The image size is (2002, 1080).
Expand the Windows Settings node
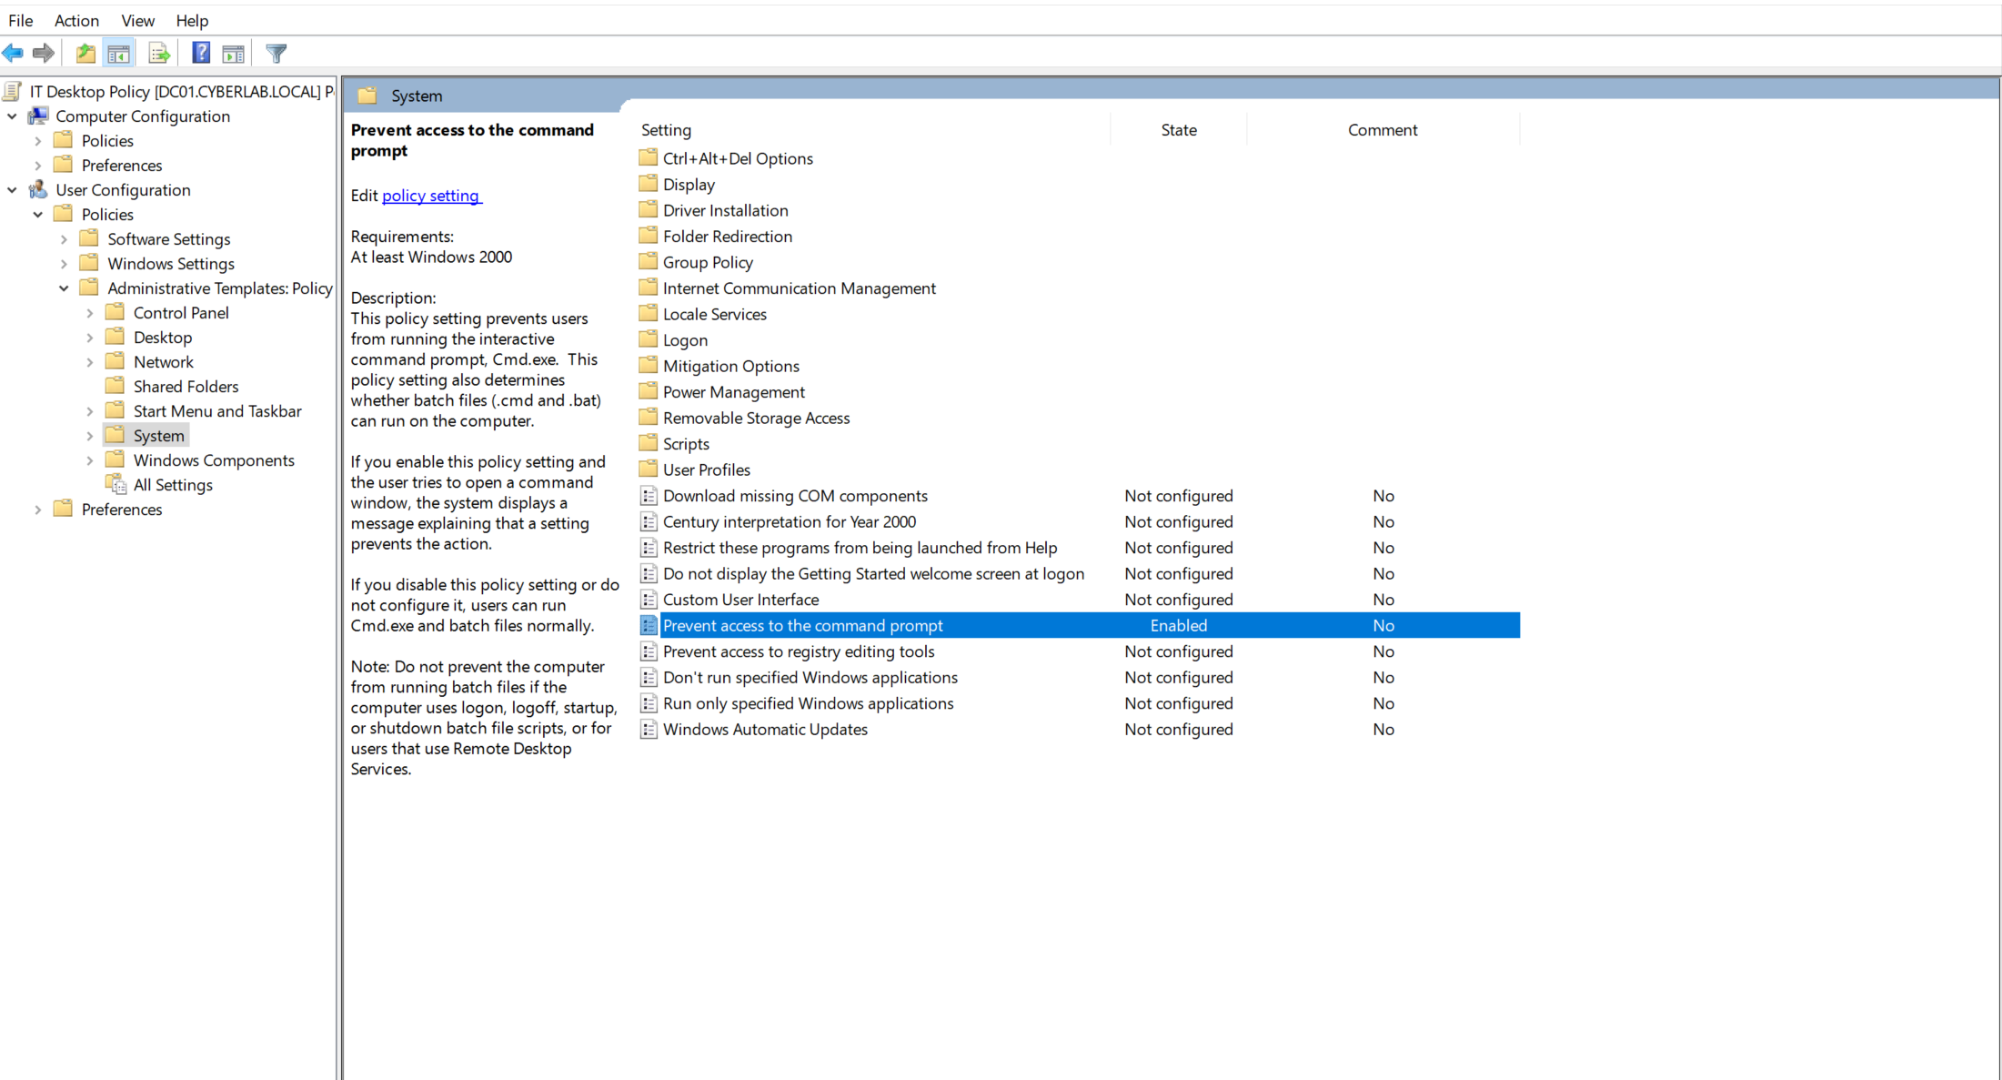coord(64,264)
